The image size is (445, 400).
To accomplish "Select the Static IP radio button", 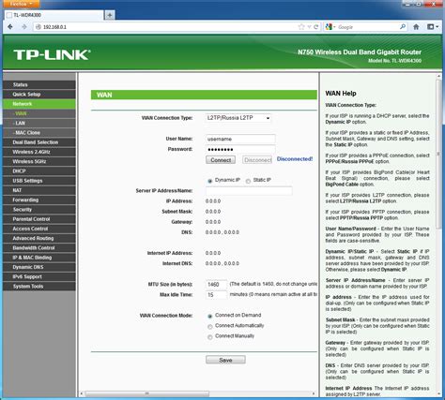I will tap(248, 181).
